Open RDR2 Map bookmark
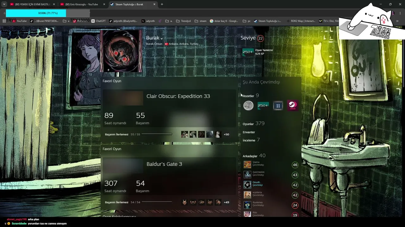 (x=301, y=21)
